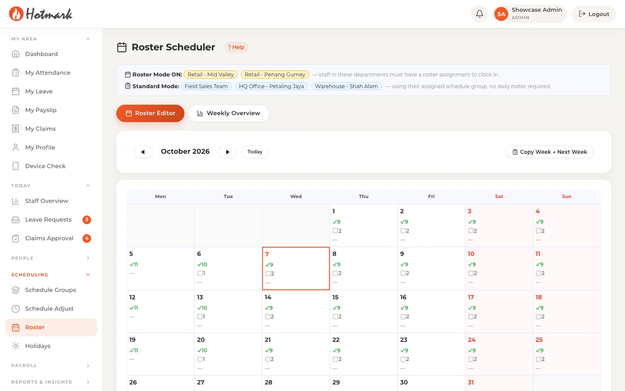Screen dimensions: 625x391
Task: Switch to the Weekly Overview tab
Action: 229,113
